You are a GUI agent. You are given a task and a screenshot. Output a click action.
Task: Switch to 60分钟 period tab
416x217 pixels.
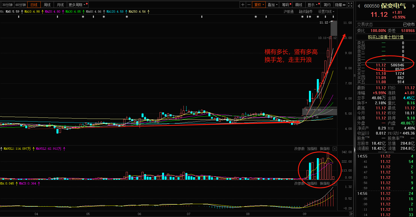(21, 5)
